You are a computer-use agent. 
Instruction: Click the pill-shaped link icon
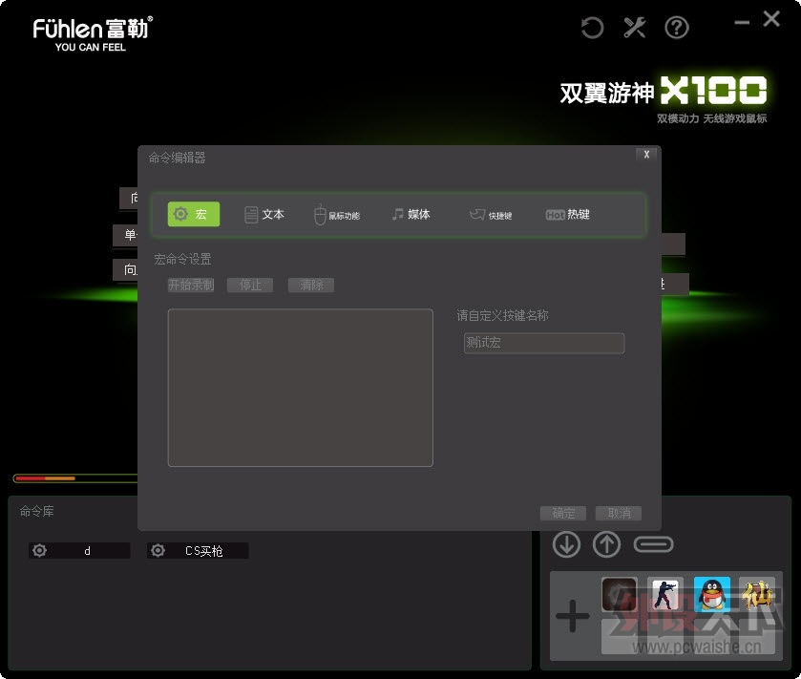pyautogui.click(x=653, y=544)
